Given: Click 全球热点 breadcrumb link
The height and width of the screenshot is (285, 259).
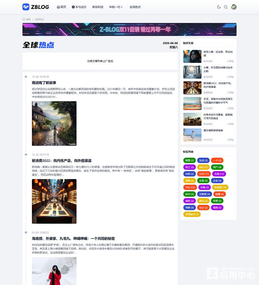Looking at the screenshot, I should coord(39,19).
